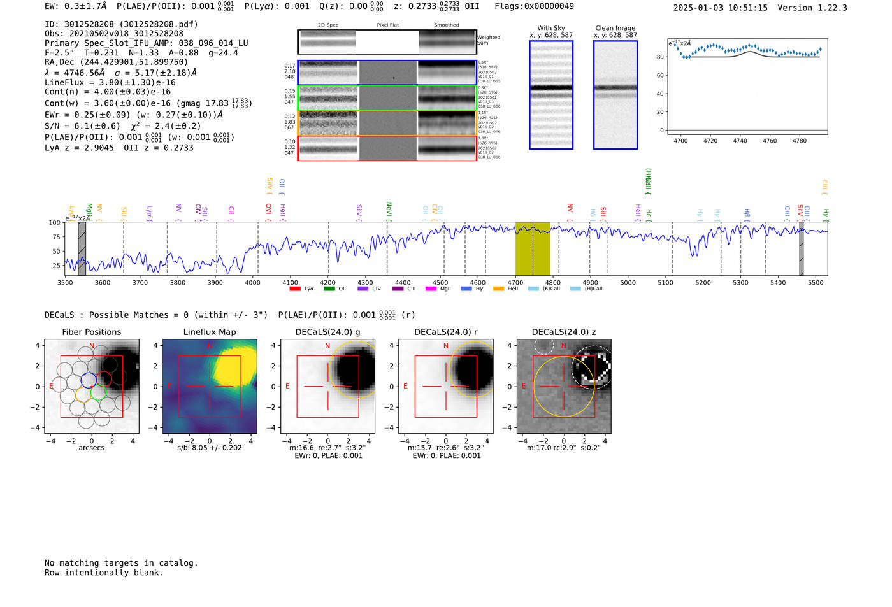Click the Obs: 20210502v018_3012528208 line

pyautogui.click(x=114, y=34)
